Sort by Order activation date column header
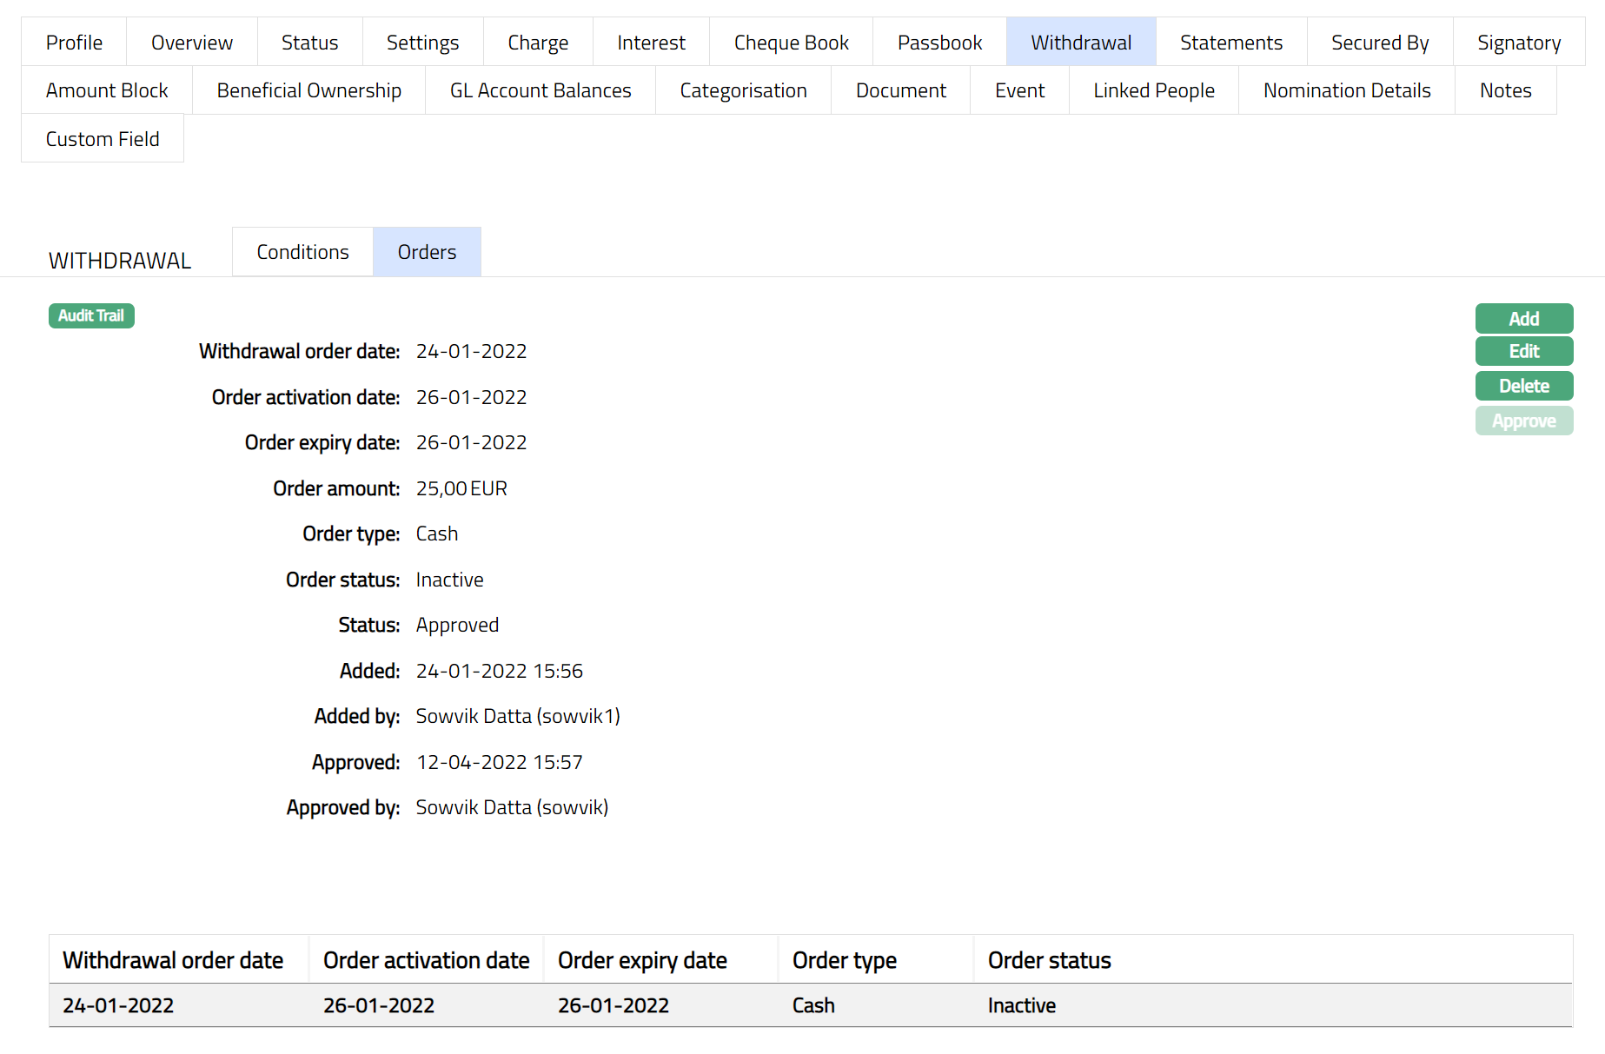Image resolution: width=1605 pixels, height=1054 pixels. coord(426,960)
